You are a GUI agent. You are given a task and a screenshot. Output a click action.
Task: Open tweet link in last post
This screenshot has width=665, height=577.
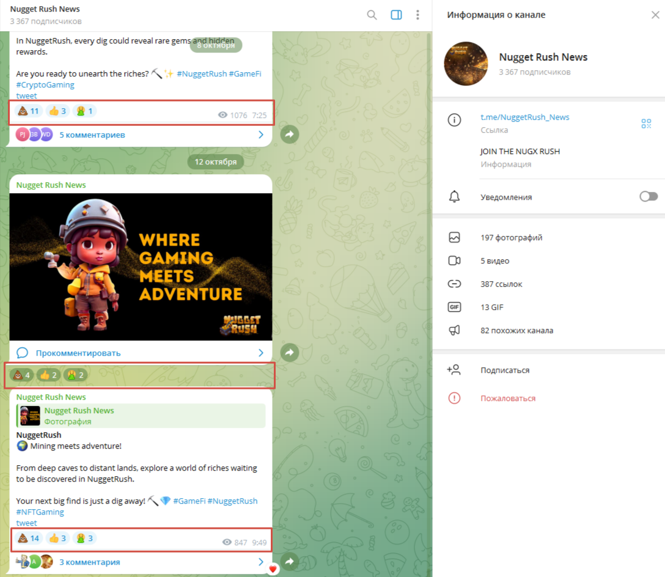(x=26, y=523)
